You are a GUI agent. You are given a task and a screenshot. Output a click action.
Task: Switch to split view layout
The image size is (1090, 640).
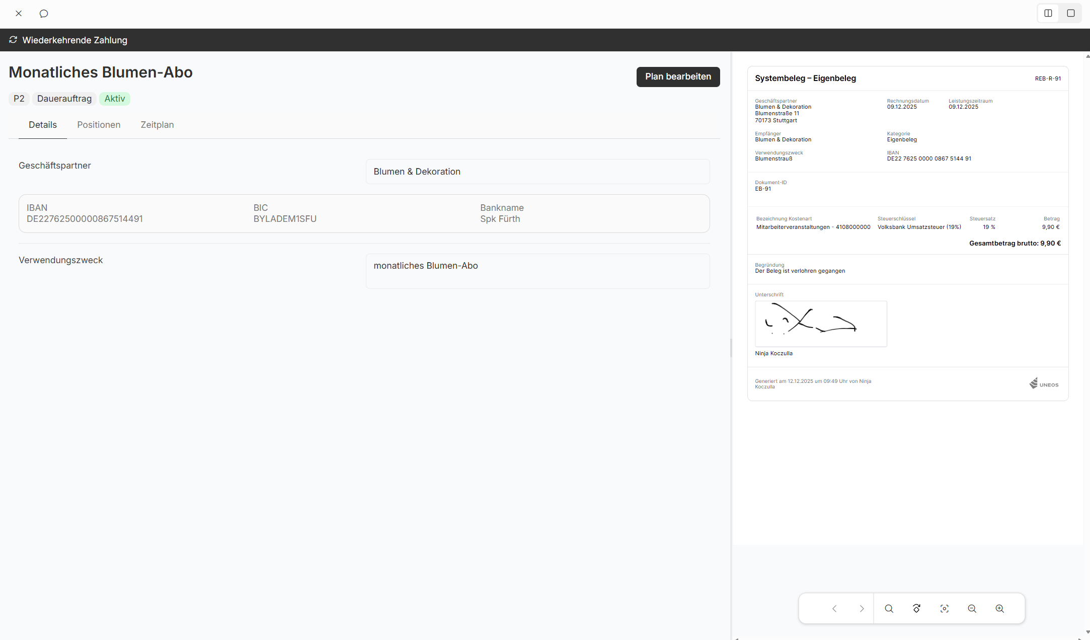[1048, 14]
